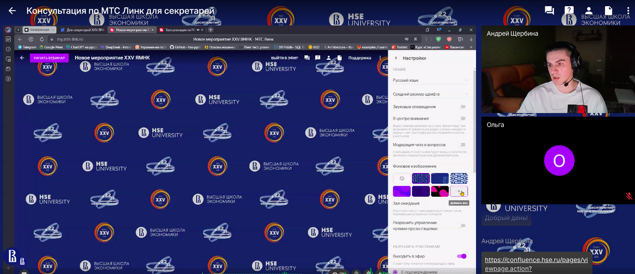Image resolution: width=635 pixels, height=274 pixels.
Task: Open new browser tab with plus
Action: coord(211,29)
